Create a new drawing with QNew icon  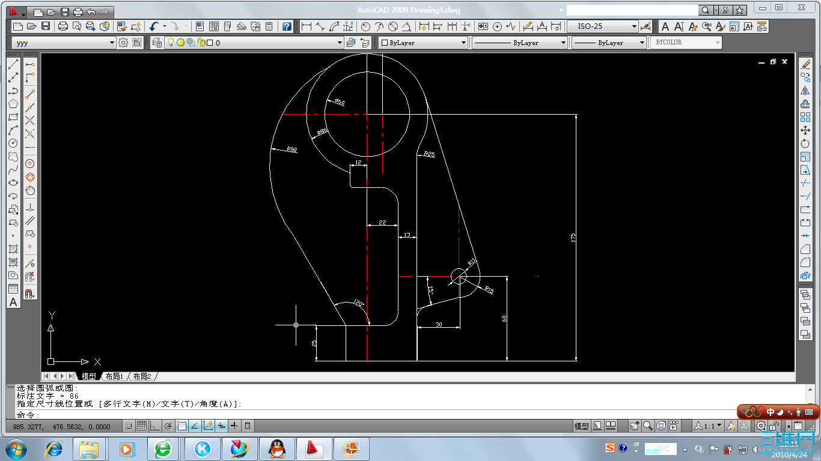pos(17,26)
